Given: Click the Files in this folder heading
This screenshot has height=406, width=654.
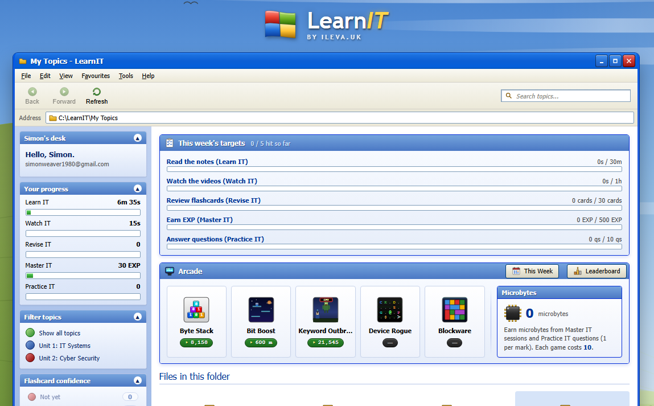Looking at the screenshot, I should click(x=194, y=376).
